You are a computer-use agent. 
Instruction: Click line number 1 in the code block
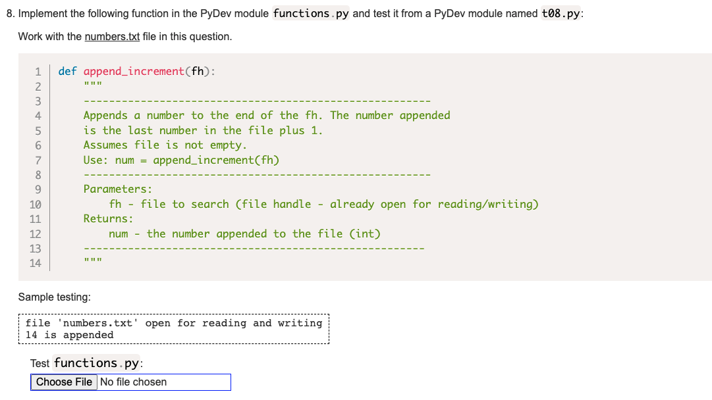[38, 70]
